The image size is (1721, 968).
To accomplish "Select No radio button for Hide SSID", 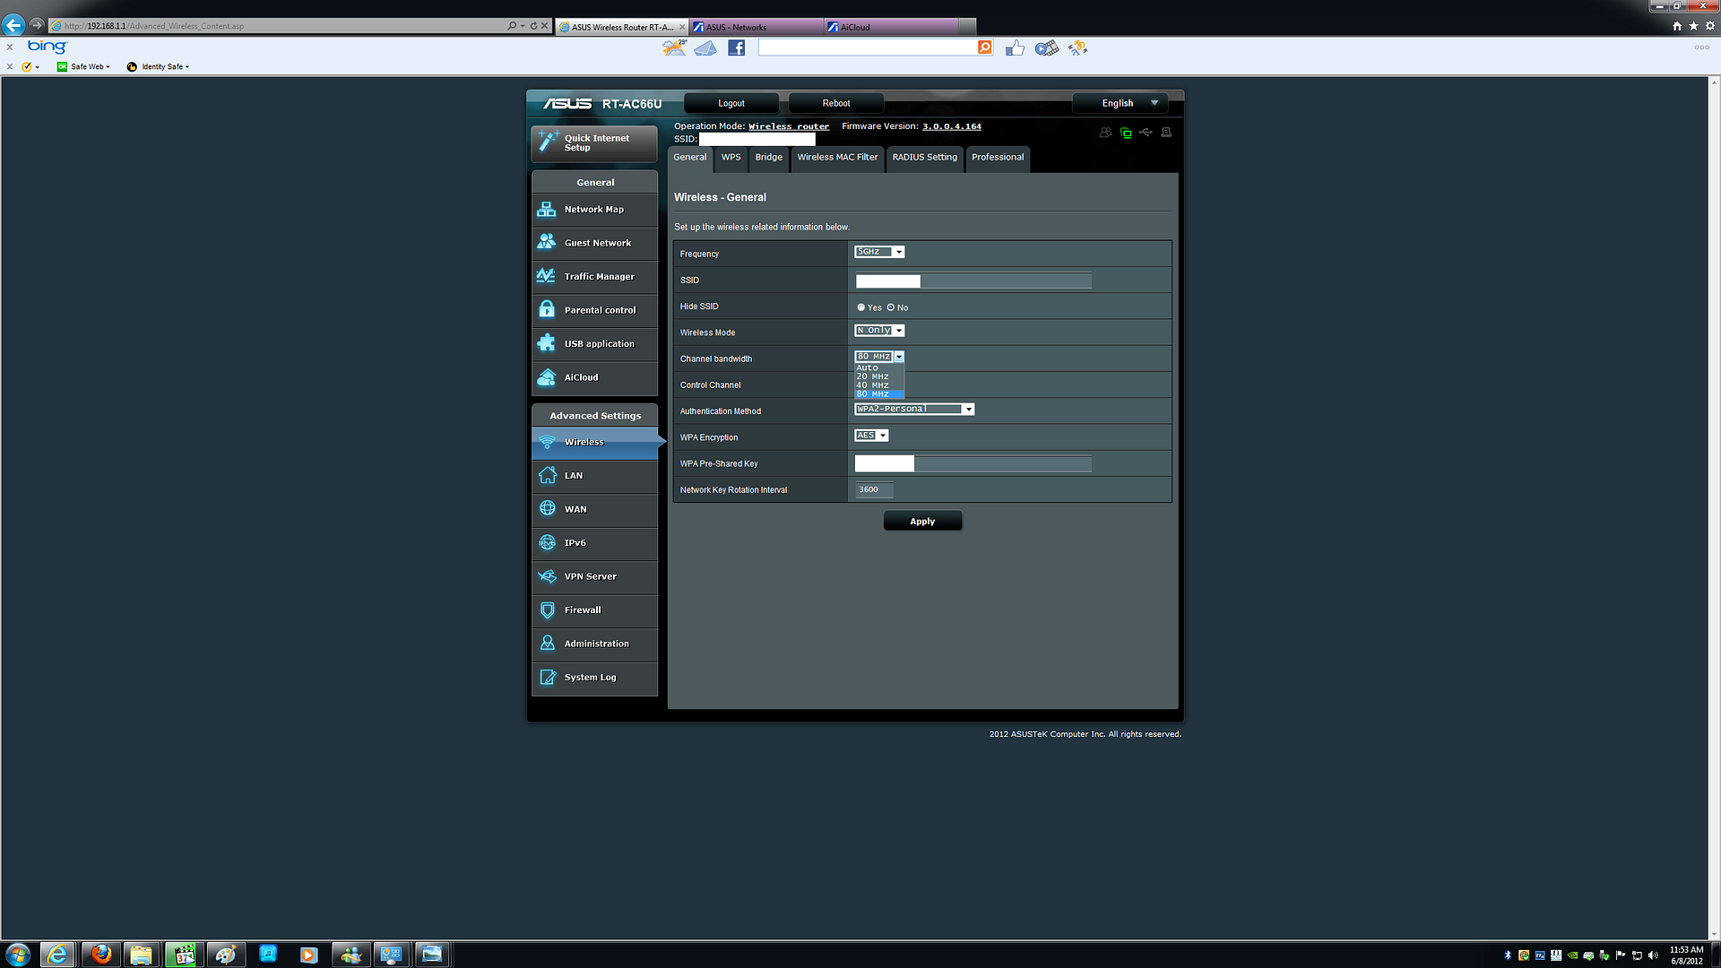I will tap(891, 307).
